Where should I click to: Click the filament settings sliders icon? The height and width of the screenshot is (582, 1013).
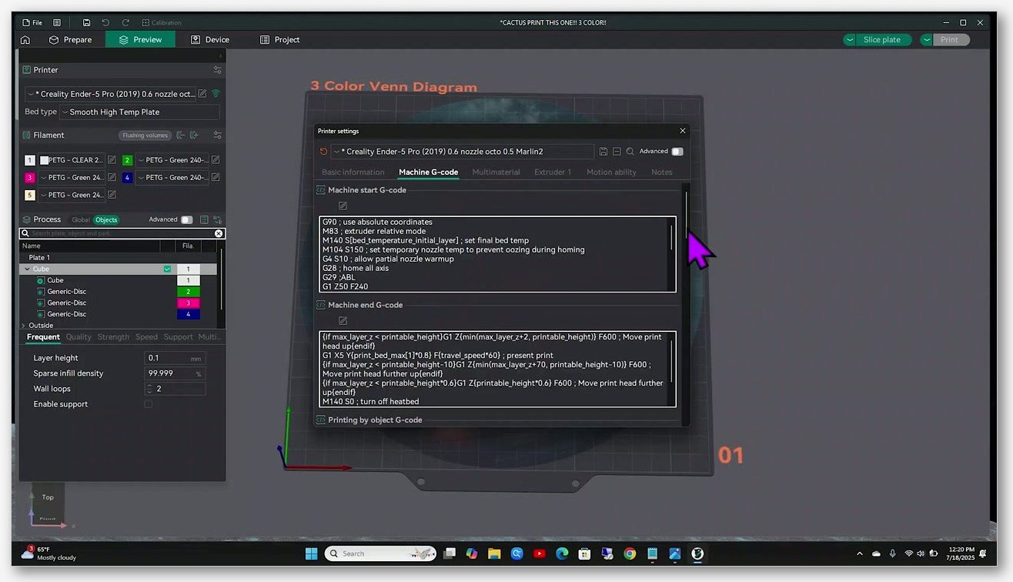pos(218,135)
